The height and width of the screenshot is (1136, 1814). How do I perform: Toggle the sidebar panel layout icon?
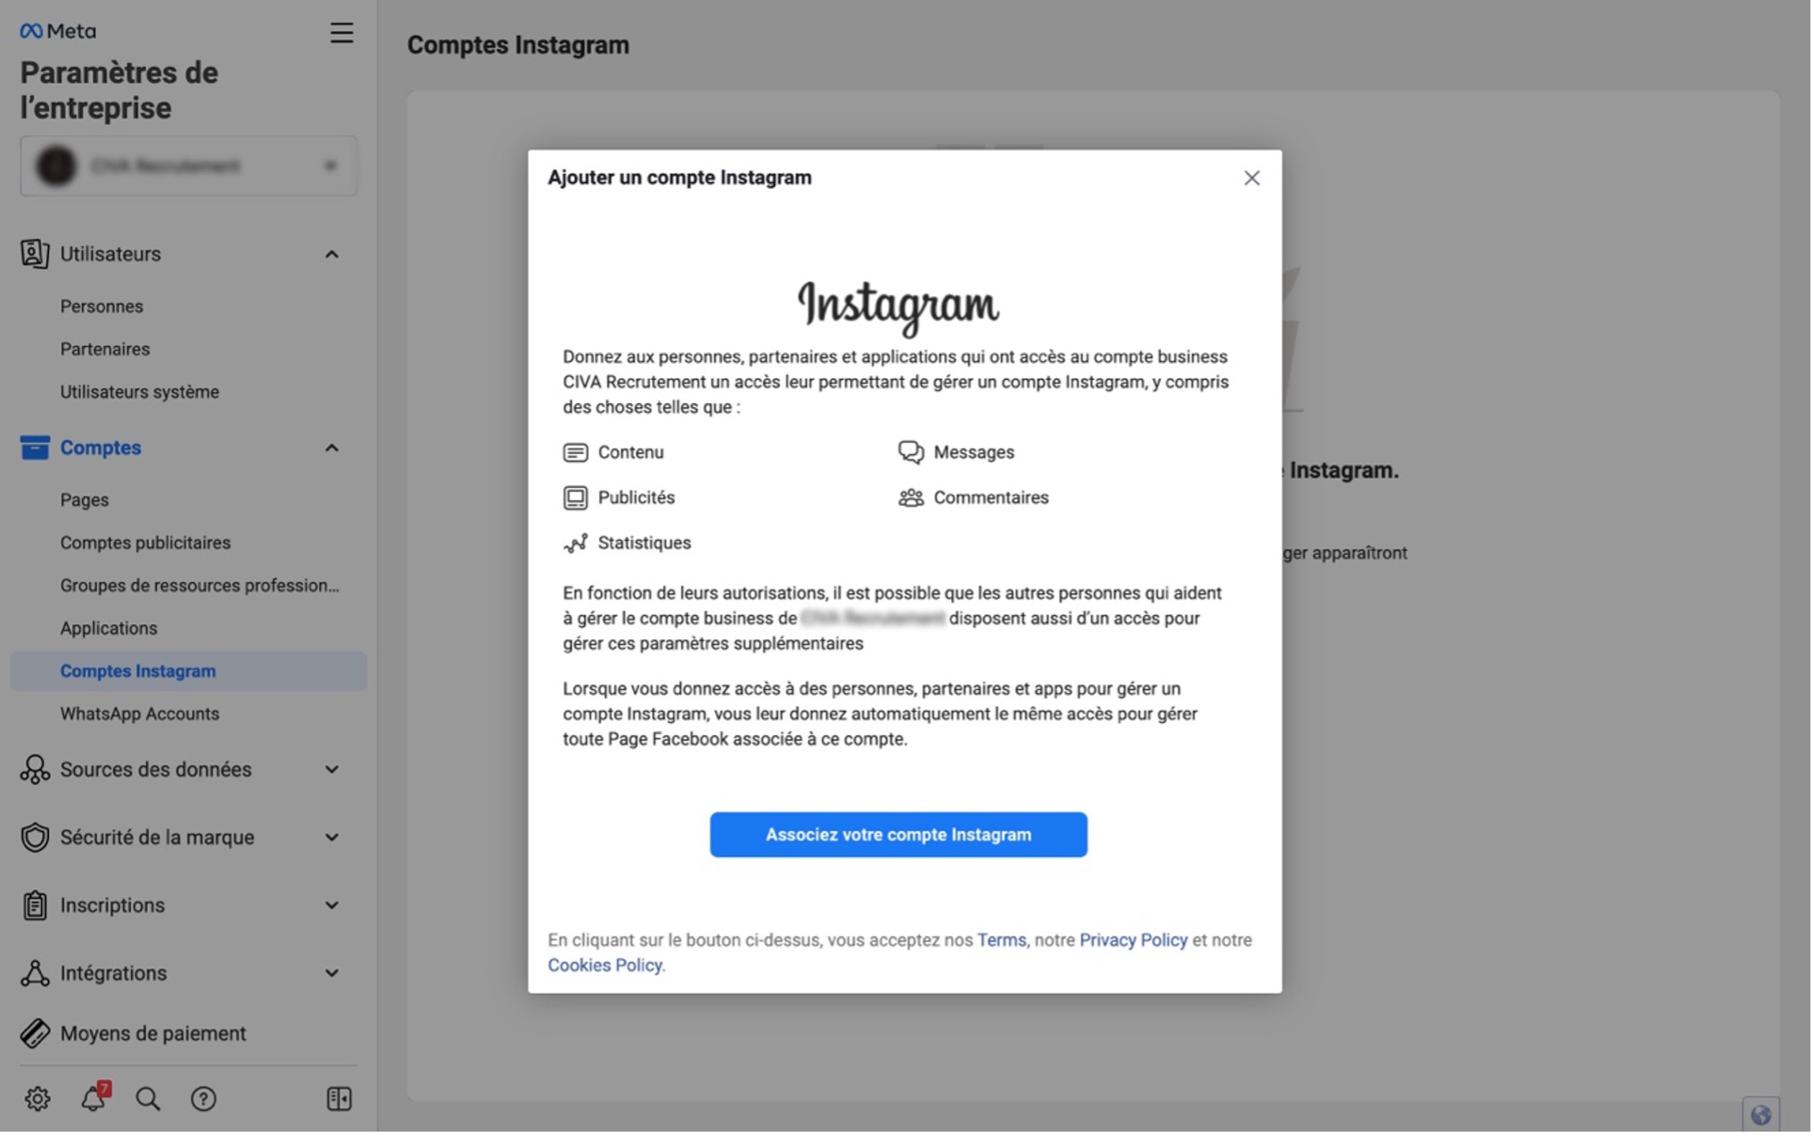(x=339, y=1100)
